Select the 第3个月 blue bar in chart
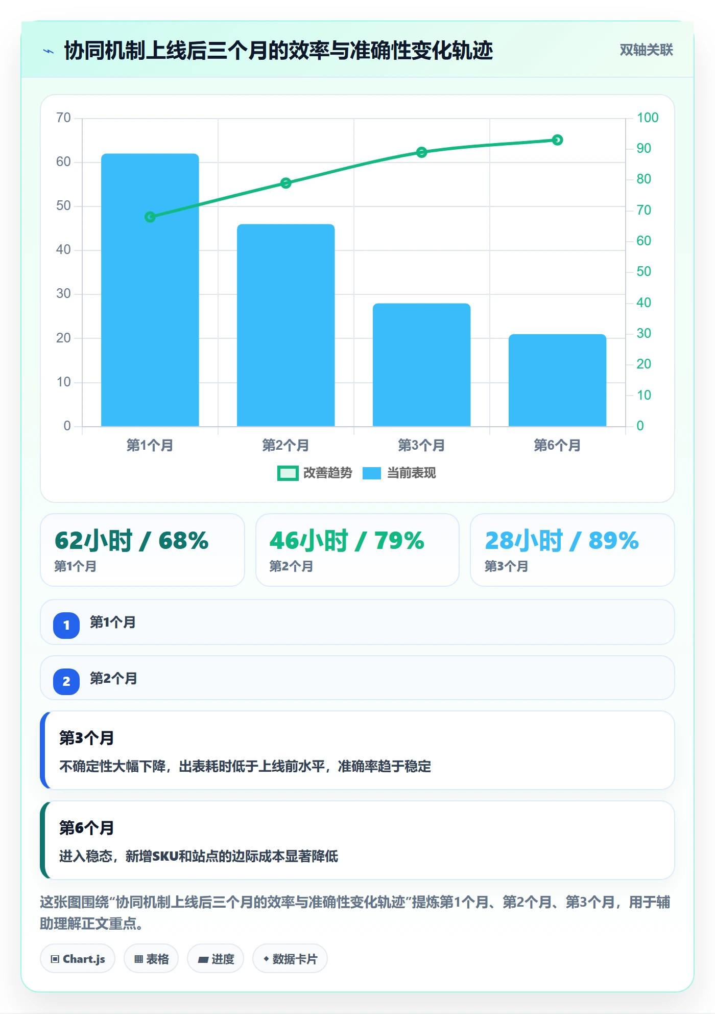 (x=422, y=365)
